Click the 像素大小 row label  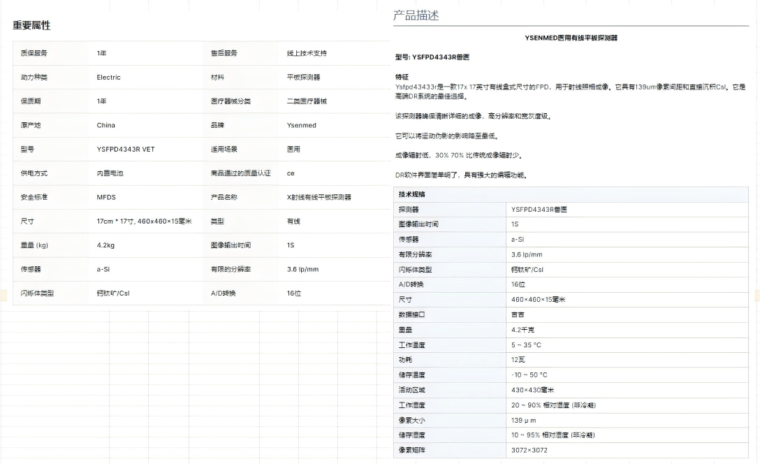click(412, 421)
